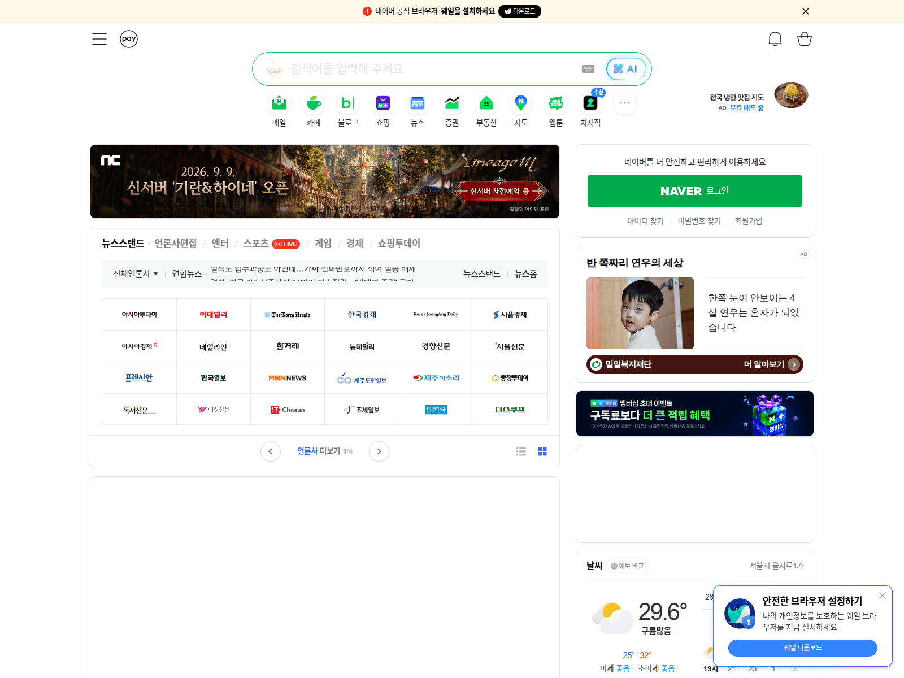Open the 한겨레 press logo
The width and height of the screenshot is (904, 678).
[288, 346]
